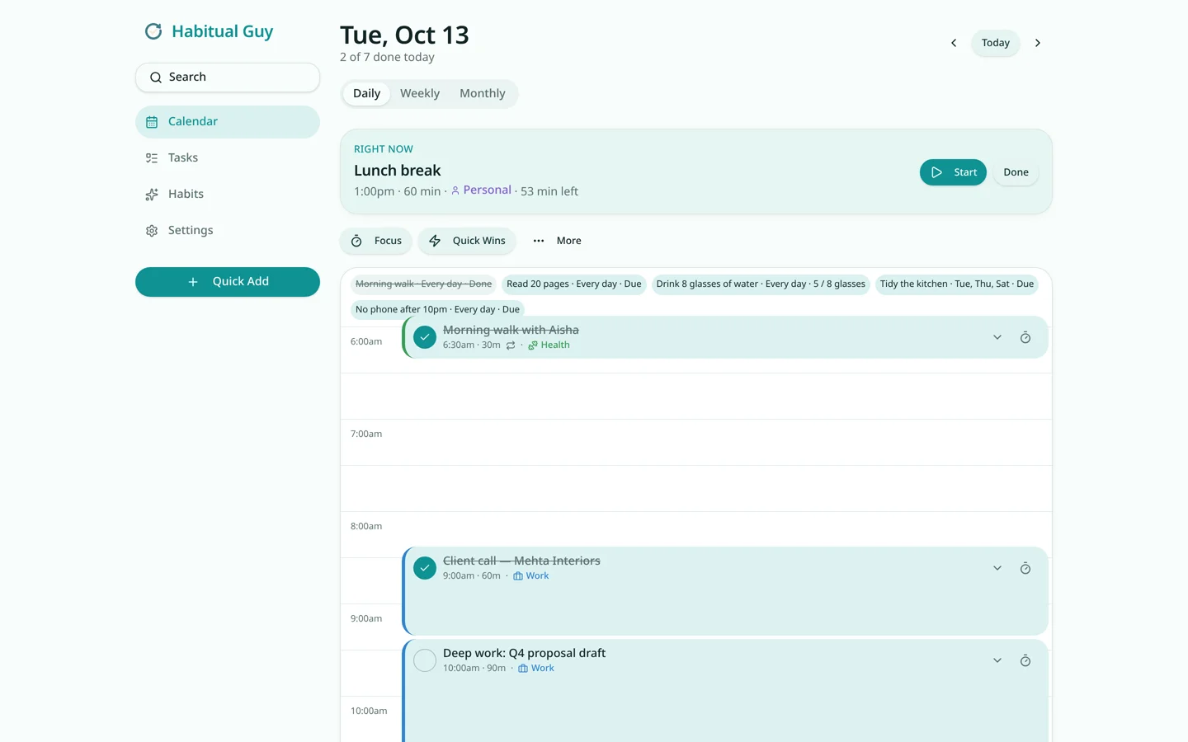
Task: Jump to Today
Action: click(996, 43)
